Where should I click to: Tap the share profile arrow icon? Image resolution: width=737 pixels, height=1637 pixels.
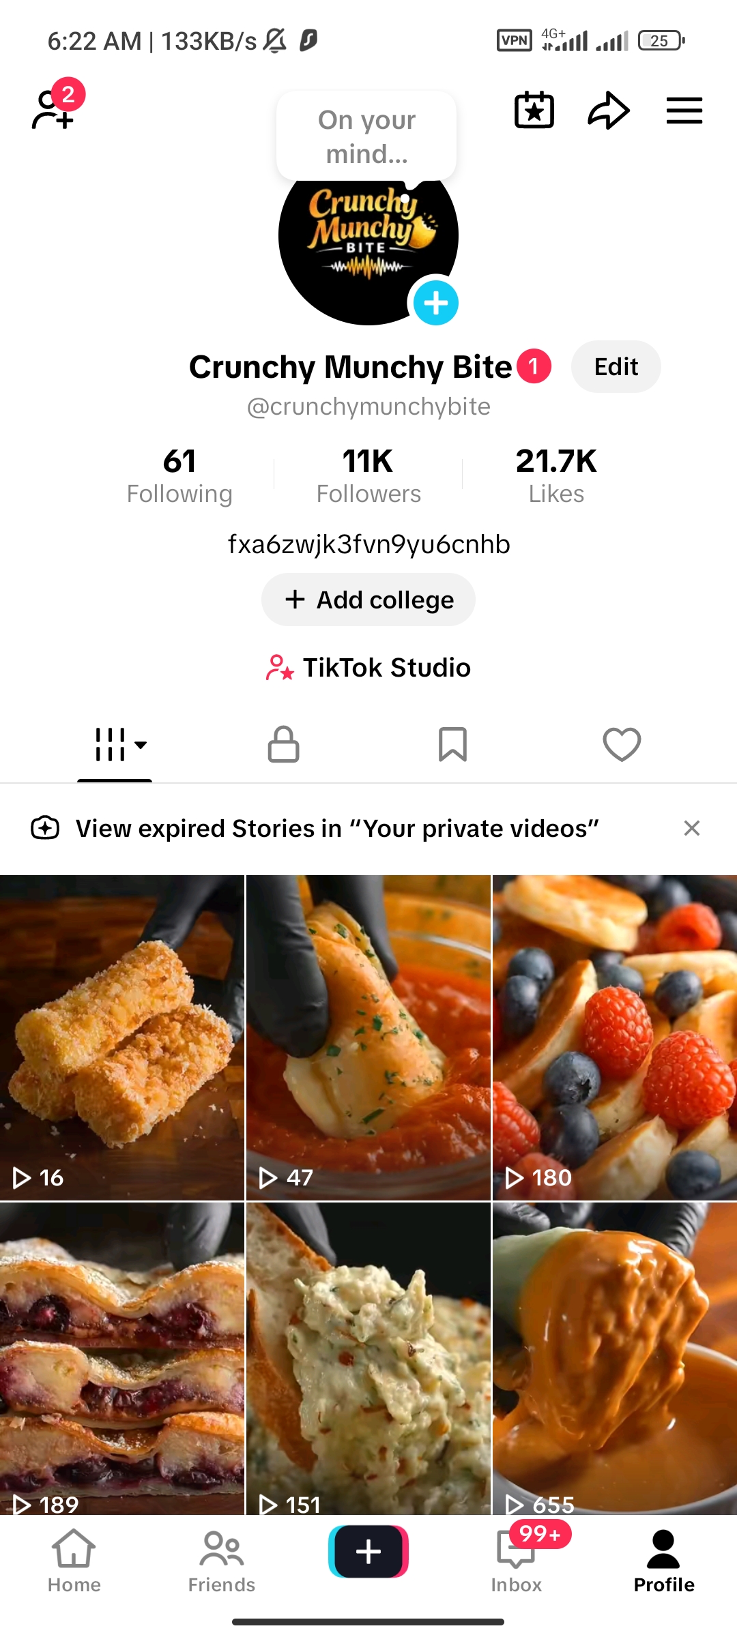pyautogui.click(x=608, y=110)
